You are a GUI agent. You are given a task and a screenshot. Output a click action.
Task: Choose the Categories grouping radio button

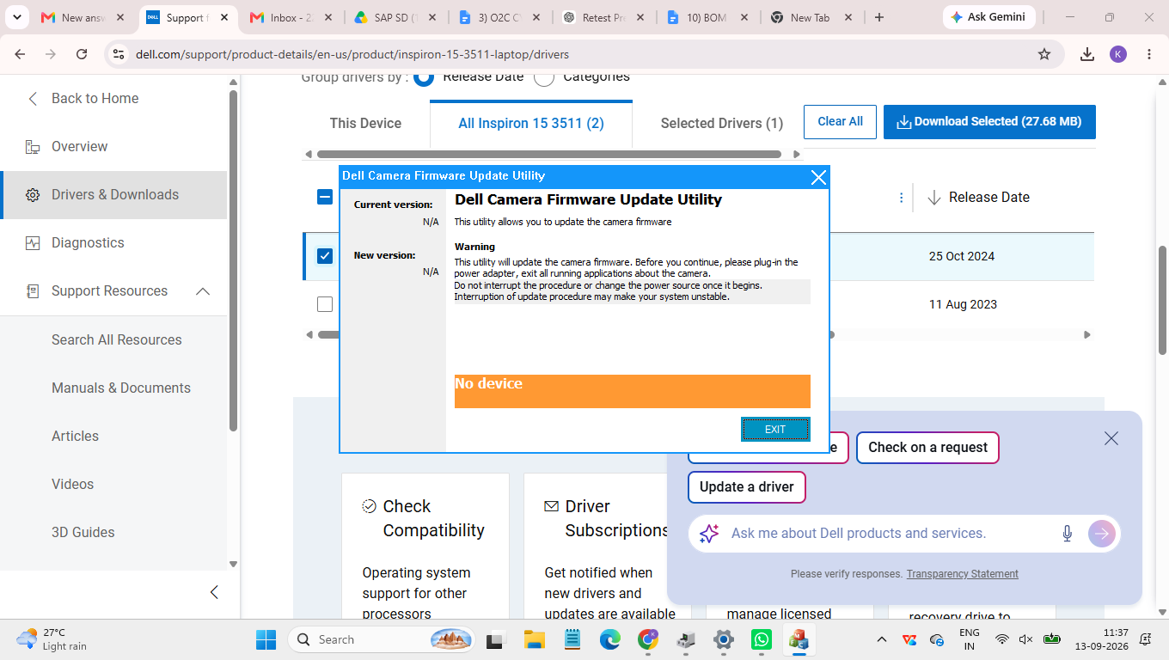(544, 76)
